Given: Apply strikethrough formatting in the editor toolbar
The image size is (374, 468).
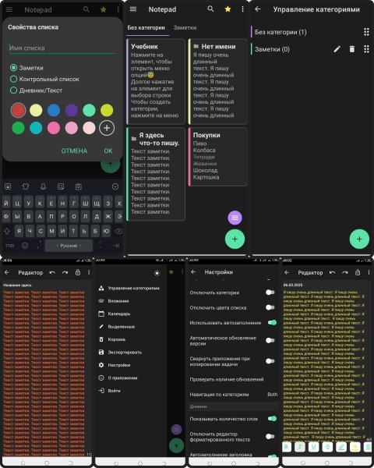Looking at the screenshot, I should pyautogui.click(x=327, y=447).
